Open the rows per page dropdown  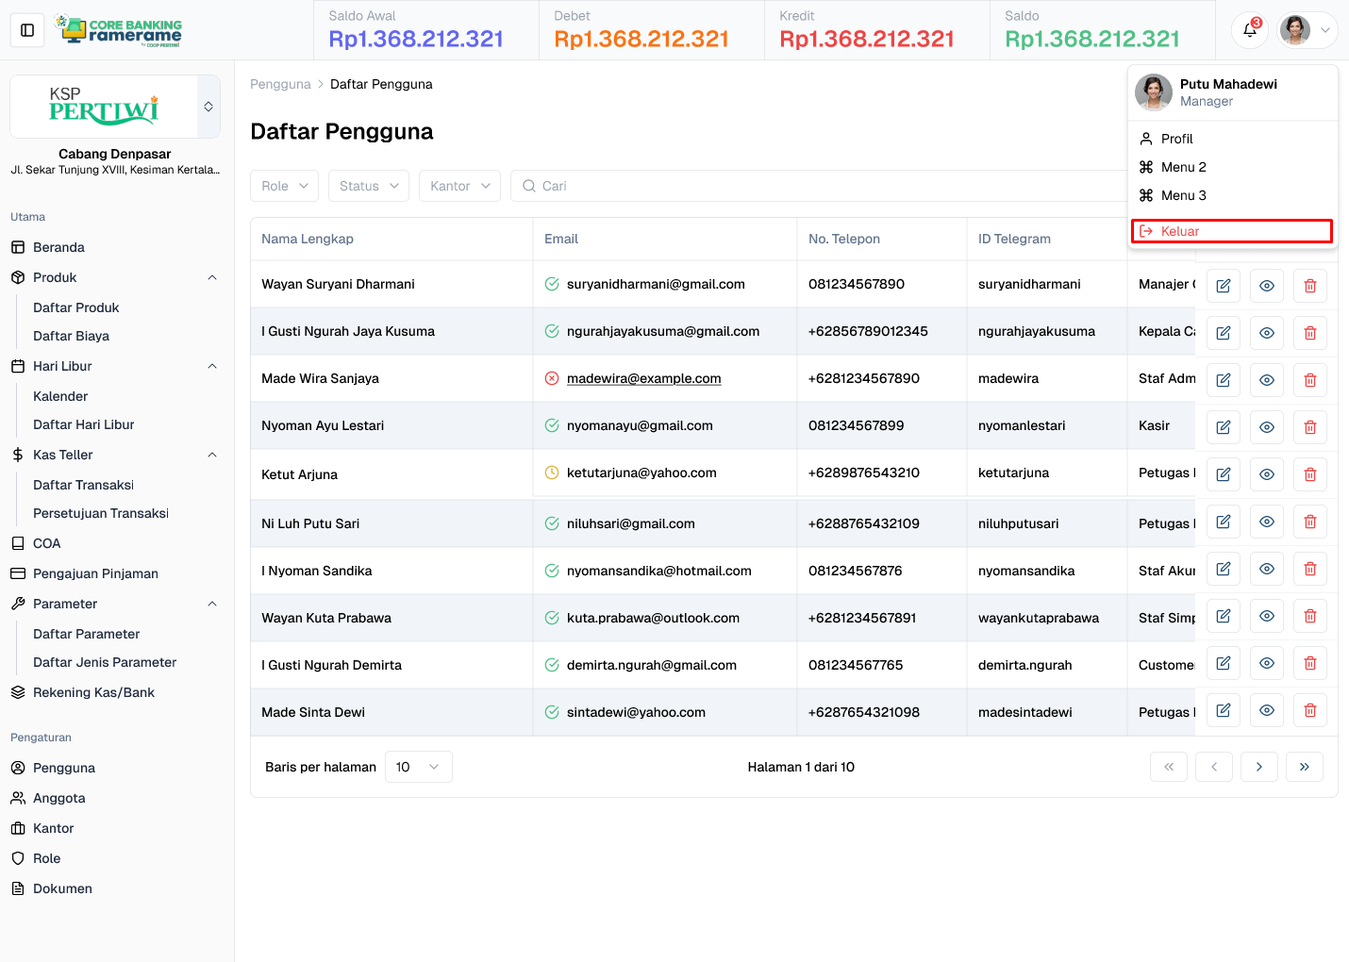tap(418, 767)
